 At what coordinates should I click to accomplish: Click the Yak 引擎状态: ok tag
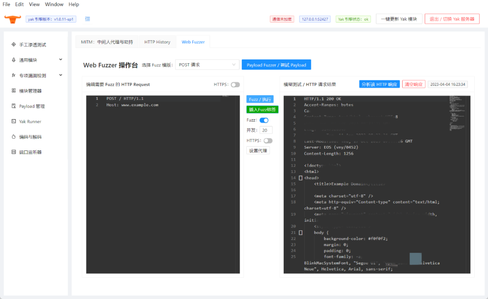(x=353, y=19)
